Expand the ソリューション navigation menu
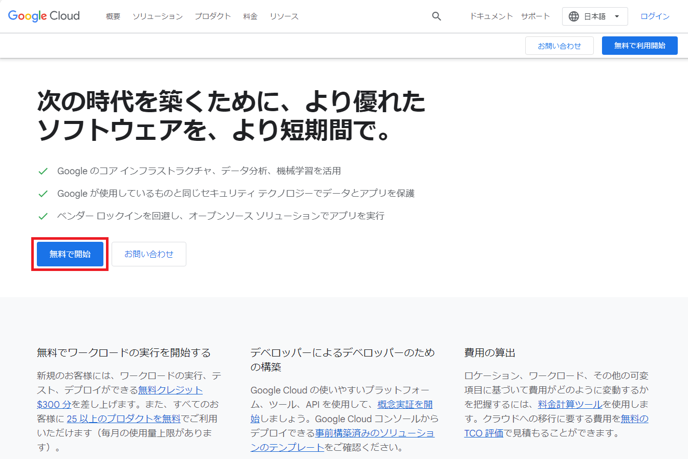This screenshot has height=459, width=688. [x=157, y=16]
